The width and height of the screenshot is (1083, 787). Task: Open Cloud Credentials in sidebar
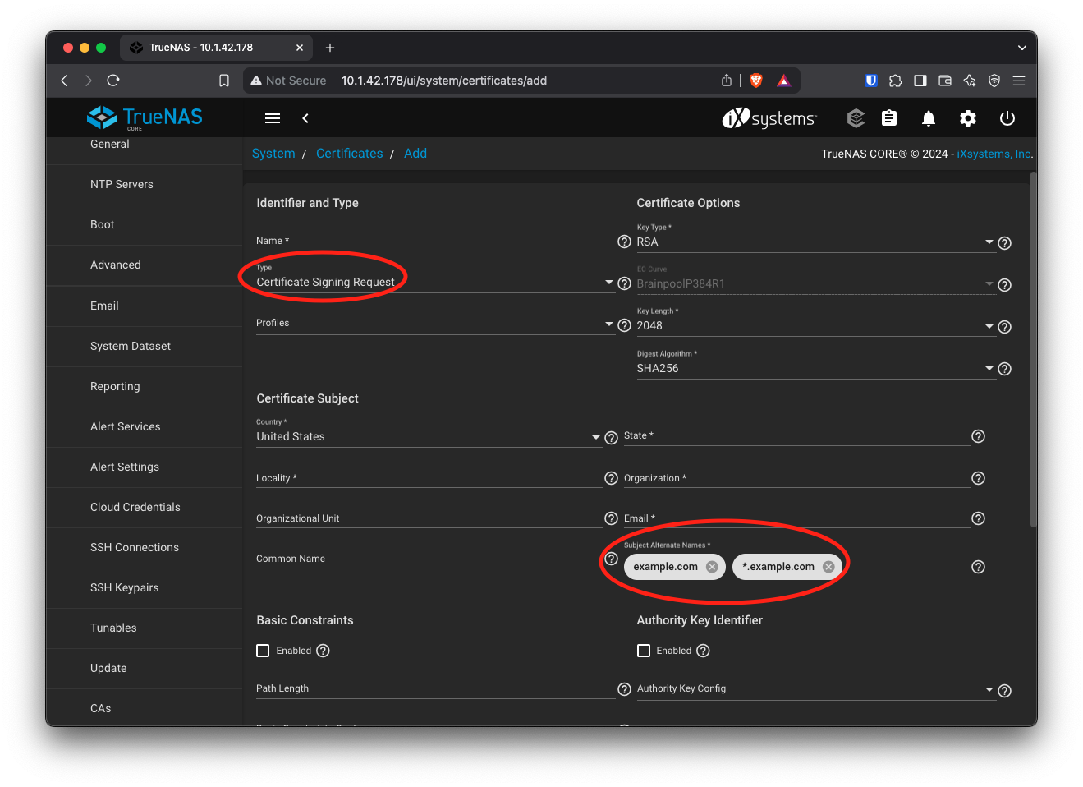145,507
